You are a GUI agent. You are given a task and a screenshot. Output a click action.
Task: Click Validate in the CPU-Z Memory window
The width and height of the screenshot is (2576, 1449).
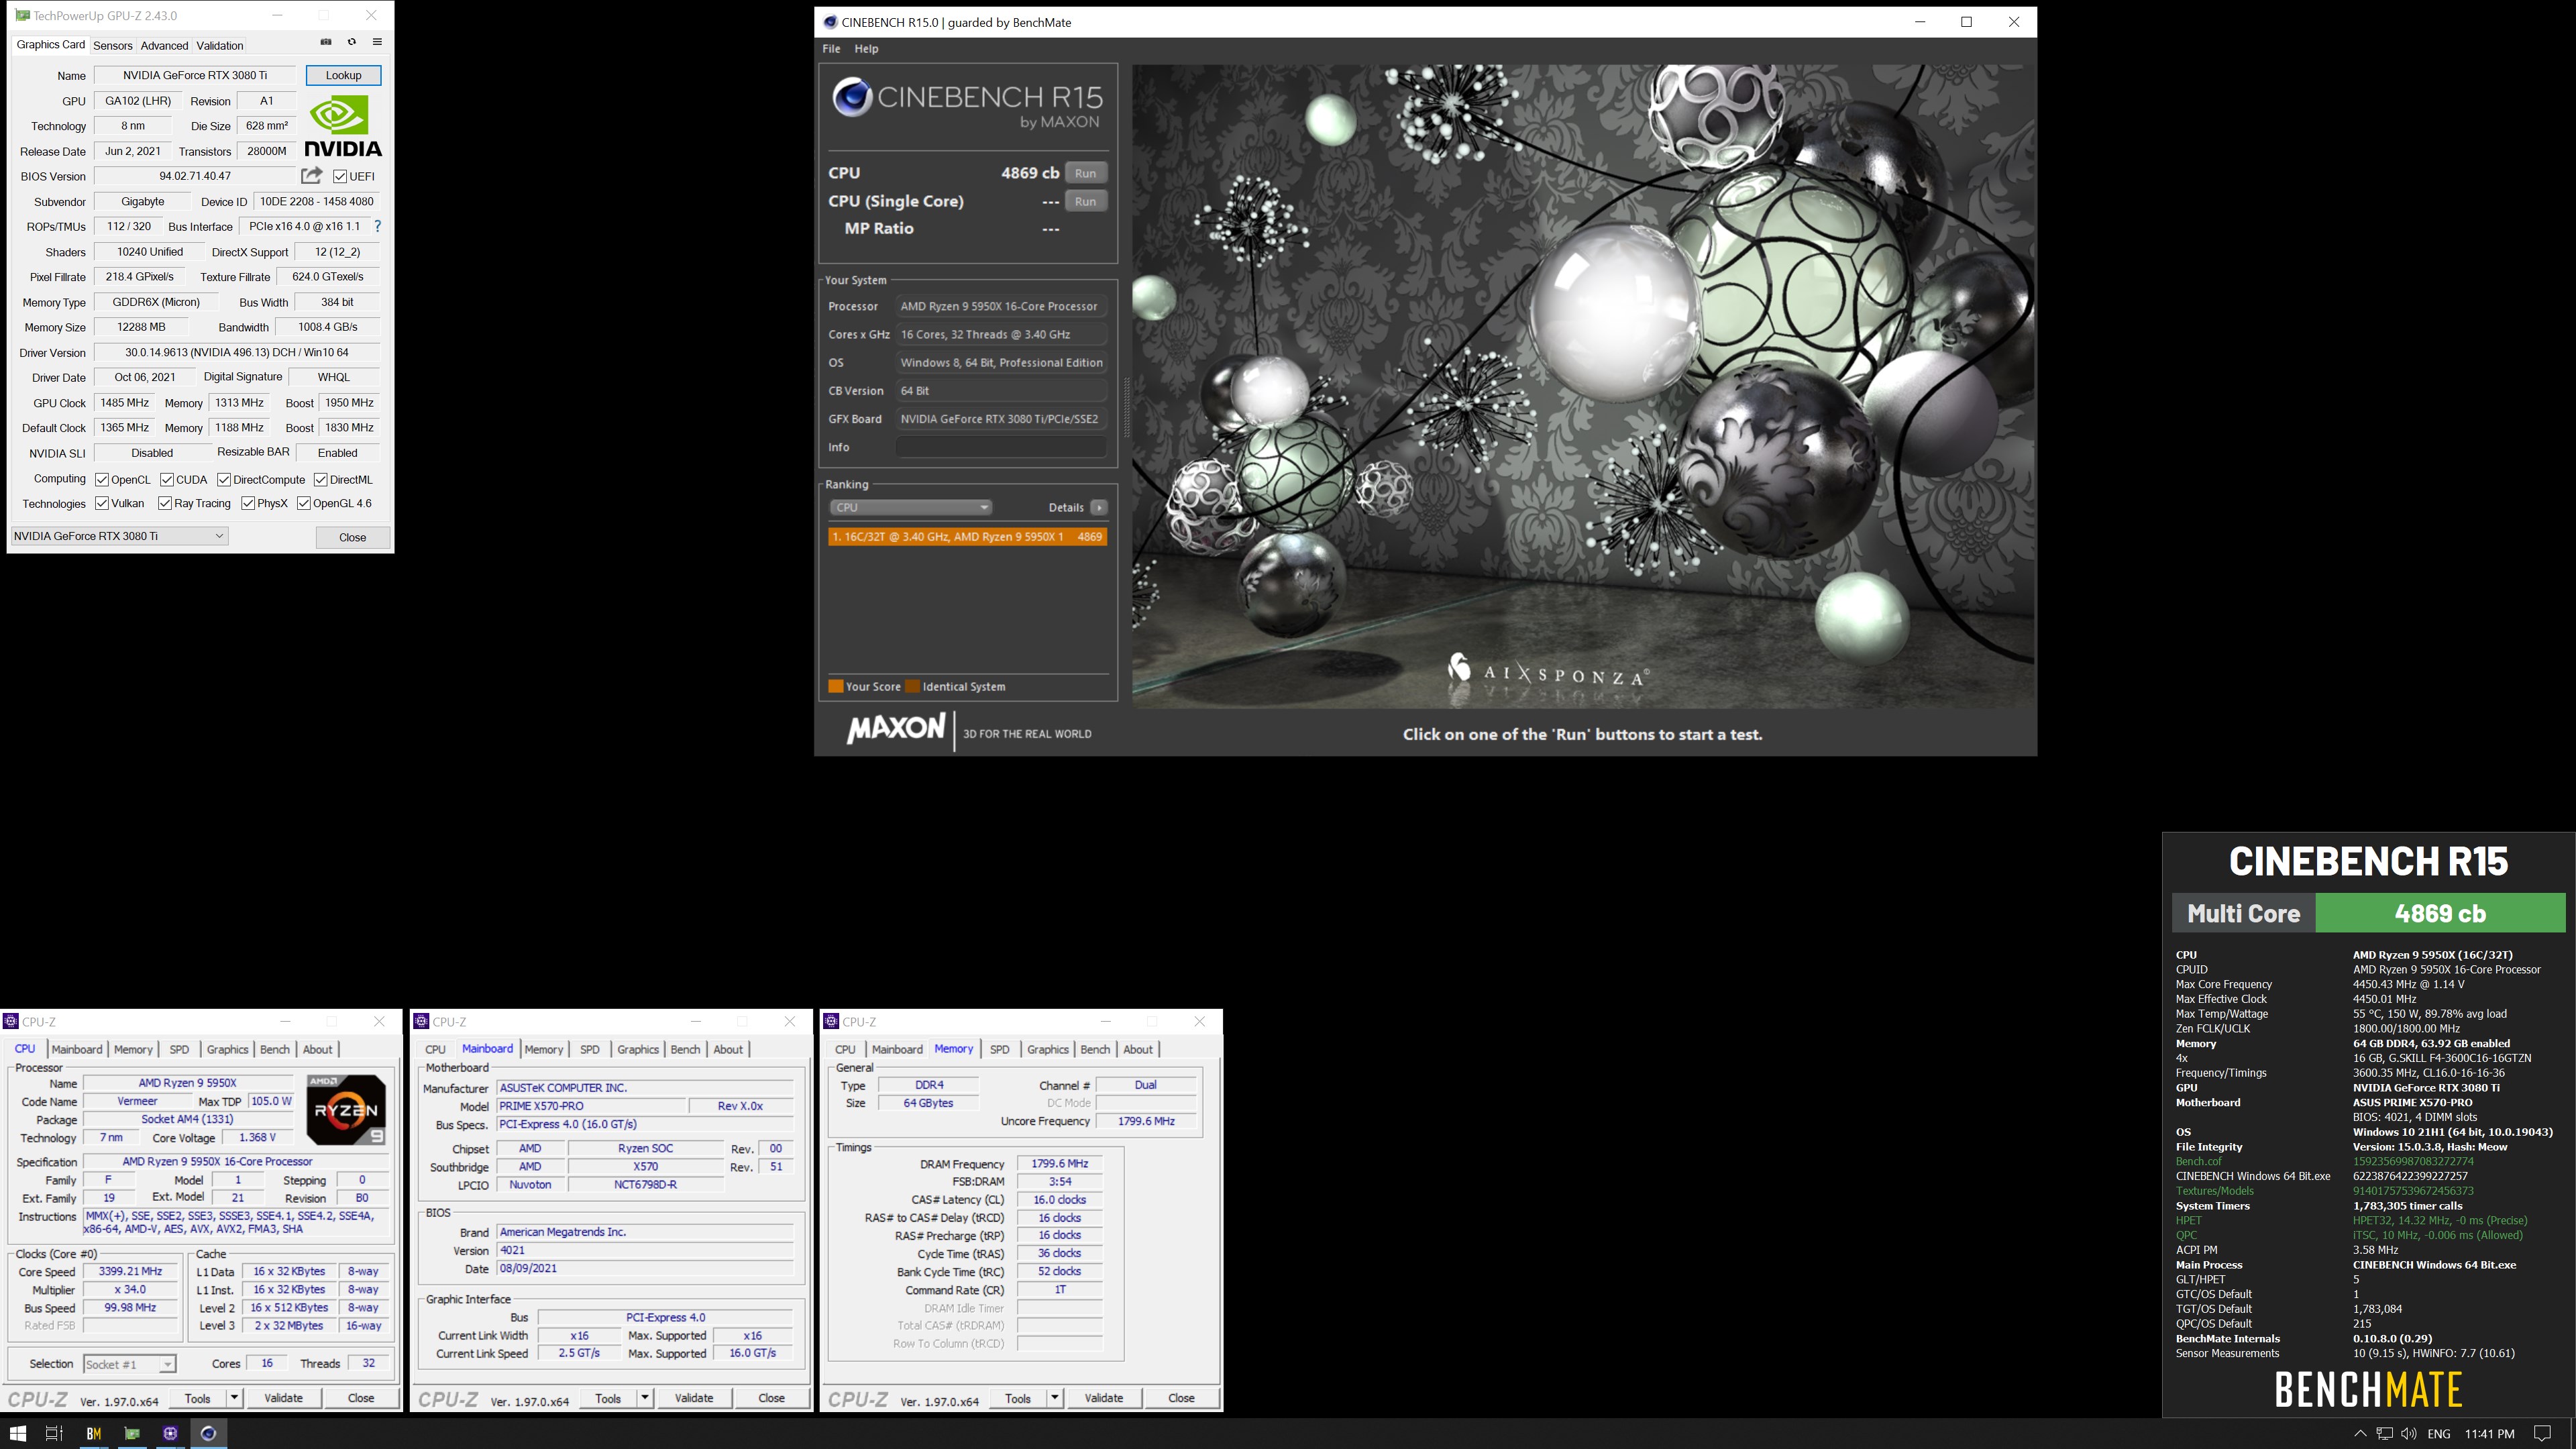coord(1104,1398)
